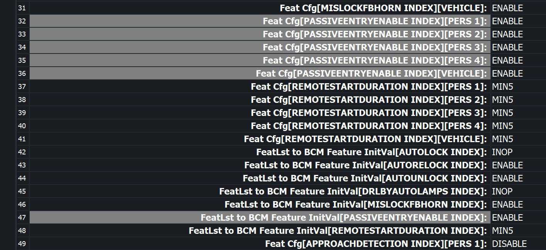The width and height of the screenshot is (546, 250).
Task: Select row number 36 in the gutter
Action: point(22,74)
